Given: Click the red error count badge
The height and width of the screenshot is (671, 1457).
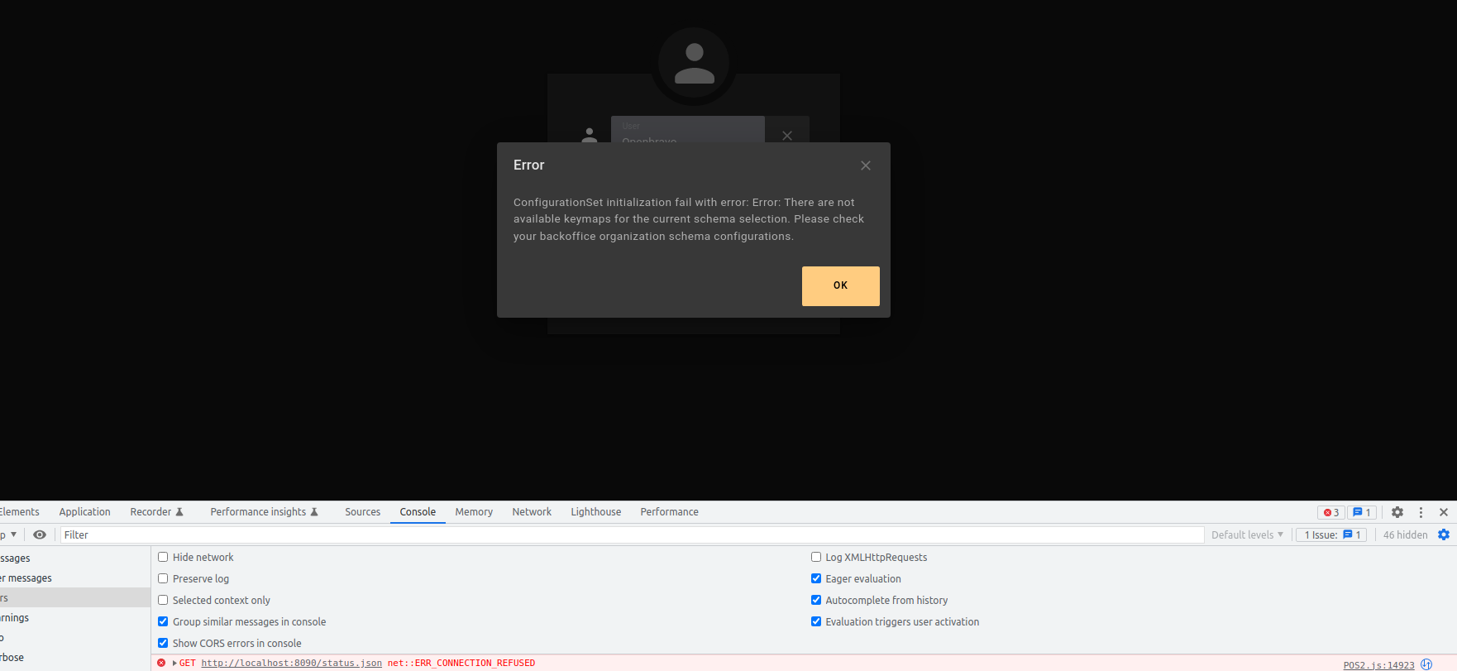Looking at the screenshot, I should click(x=1330, y=512).
